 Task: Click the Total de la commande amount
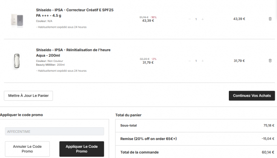click(x=268, y=152)
